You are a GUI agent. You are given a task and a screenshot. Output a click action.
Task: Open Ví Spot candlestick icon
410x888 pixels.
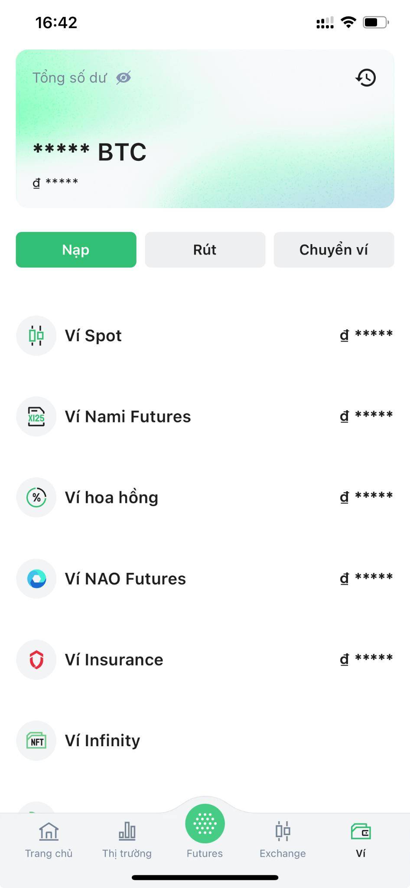pyautogui.click(x=36, y=336)
